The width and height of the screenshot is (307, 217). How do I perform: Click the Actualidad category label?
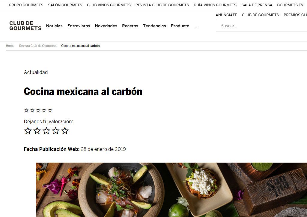pyautogui.click(x=36, y=72)
